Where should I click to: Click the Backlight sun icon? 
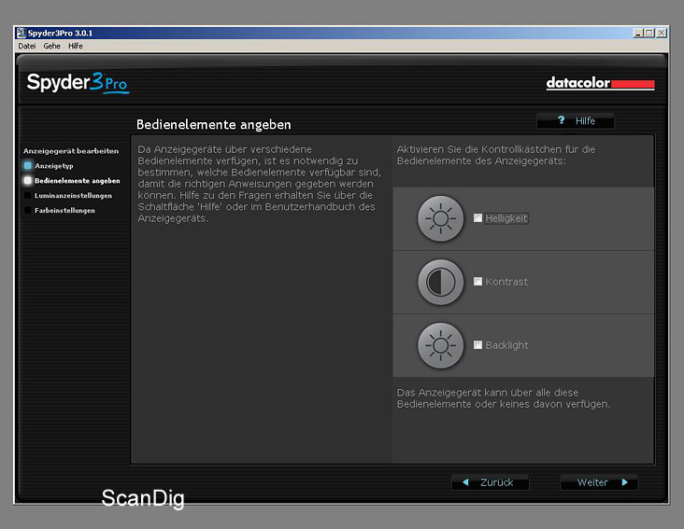tap(440, 345)
